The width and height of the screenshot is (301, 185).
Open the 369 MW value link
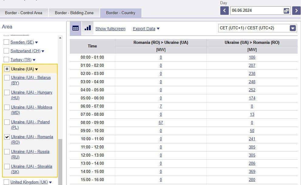(252, 171)
